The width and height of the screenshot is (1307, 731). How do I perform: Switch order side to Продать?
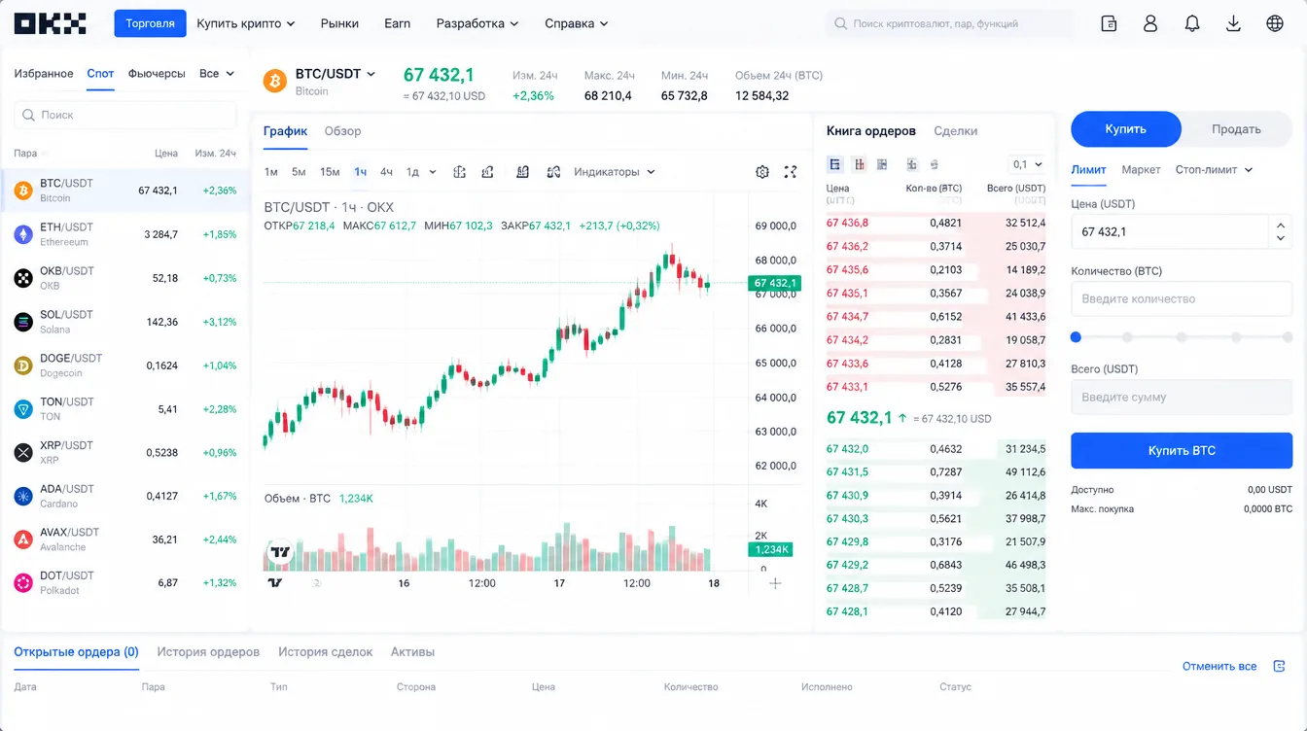coord(1236,129)
